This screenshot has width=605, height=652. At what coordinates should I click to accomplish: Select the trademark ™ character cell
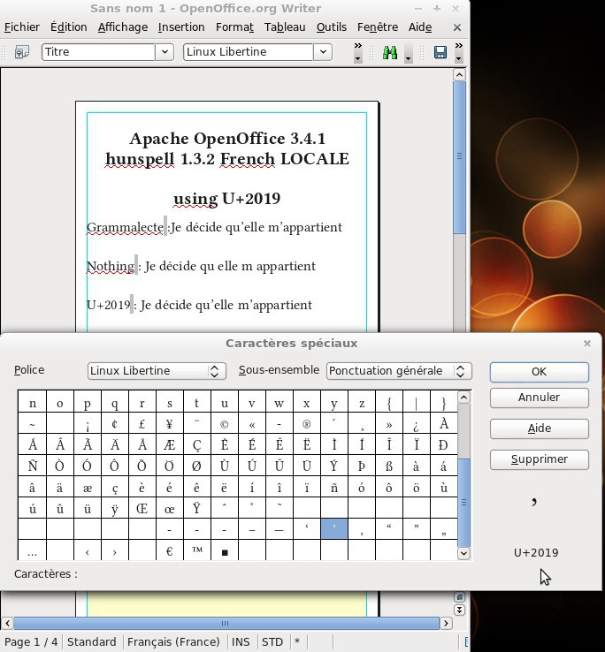197,551
